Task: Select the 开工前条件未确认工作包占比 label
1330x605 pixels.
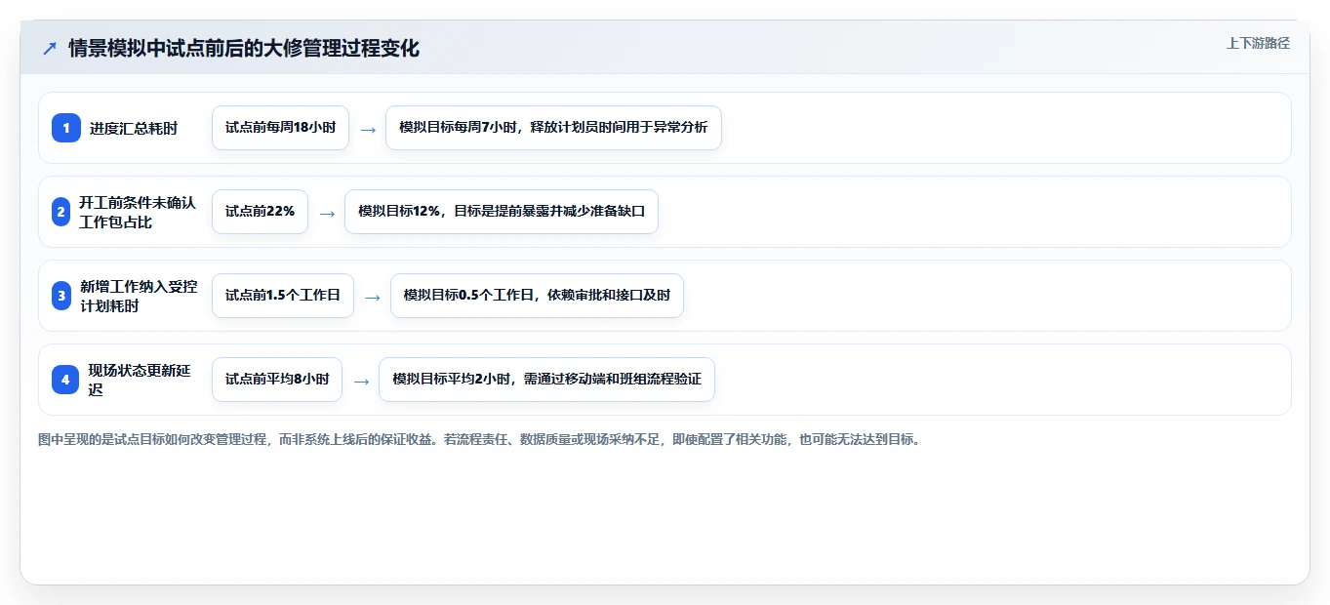Action: point(138,212)
